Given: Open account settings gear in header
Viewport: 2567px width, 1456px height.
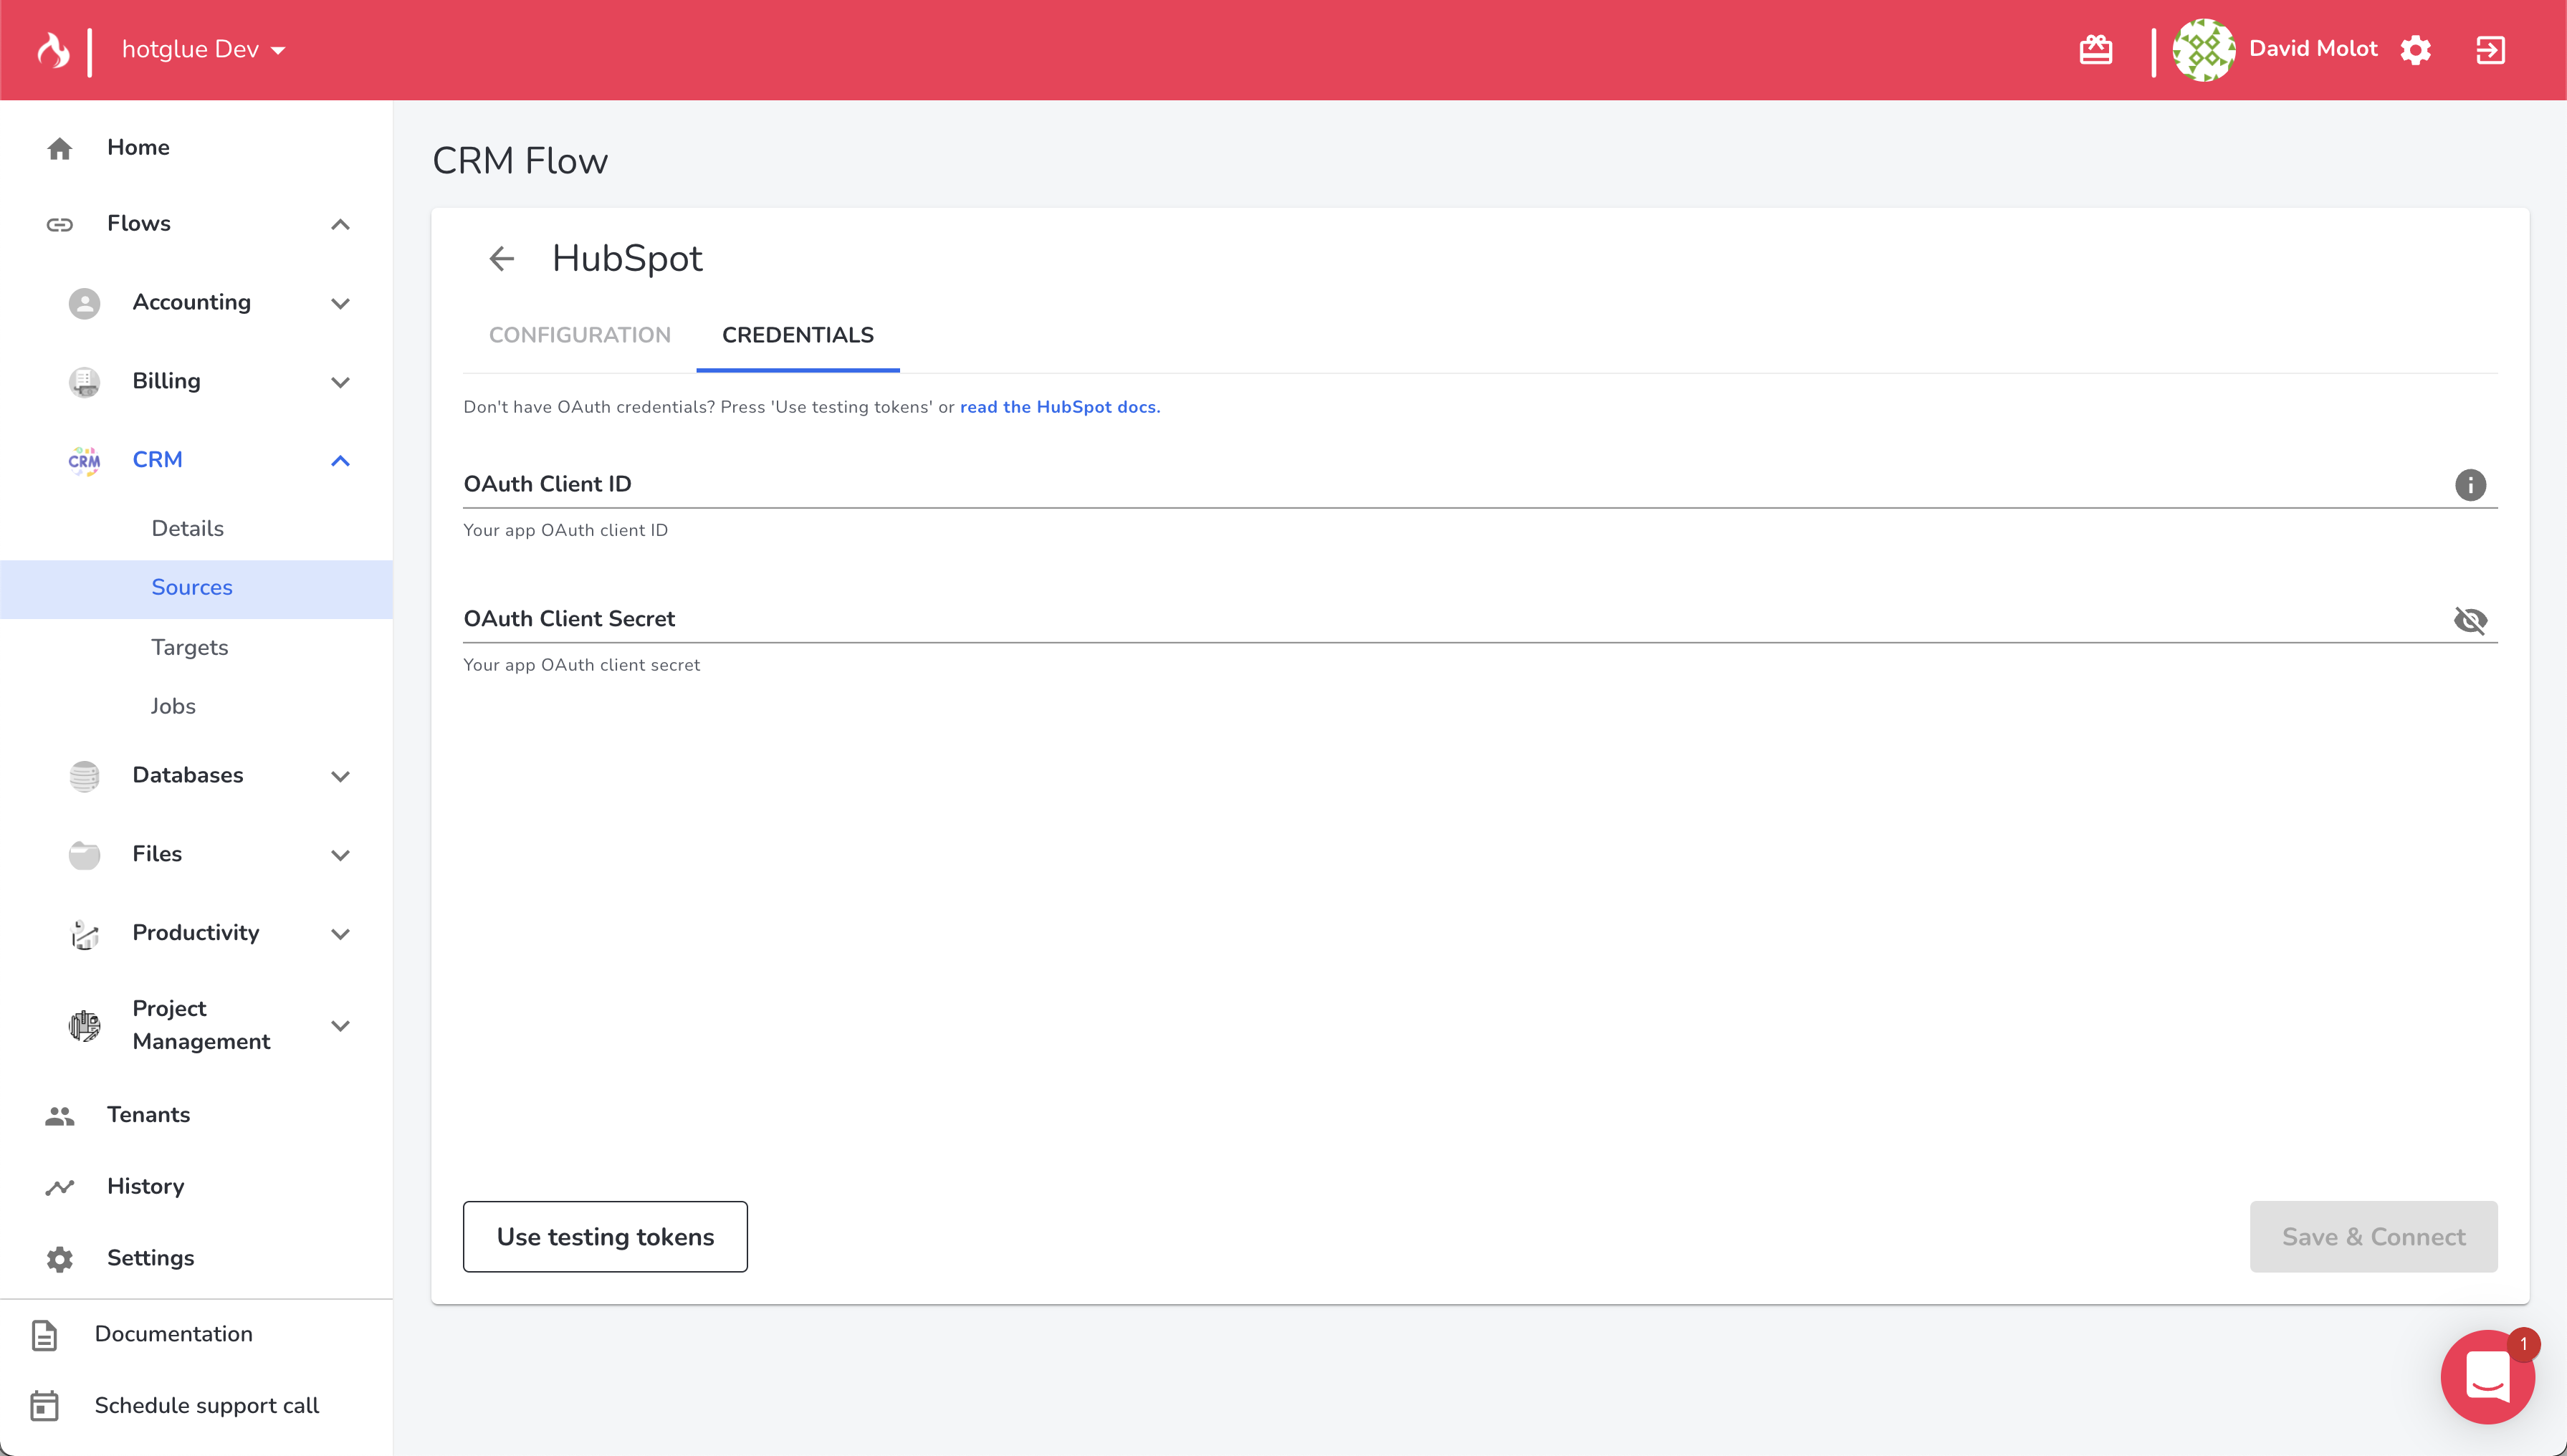Looking at the screenshot, I should [2416, 50].
